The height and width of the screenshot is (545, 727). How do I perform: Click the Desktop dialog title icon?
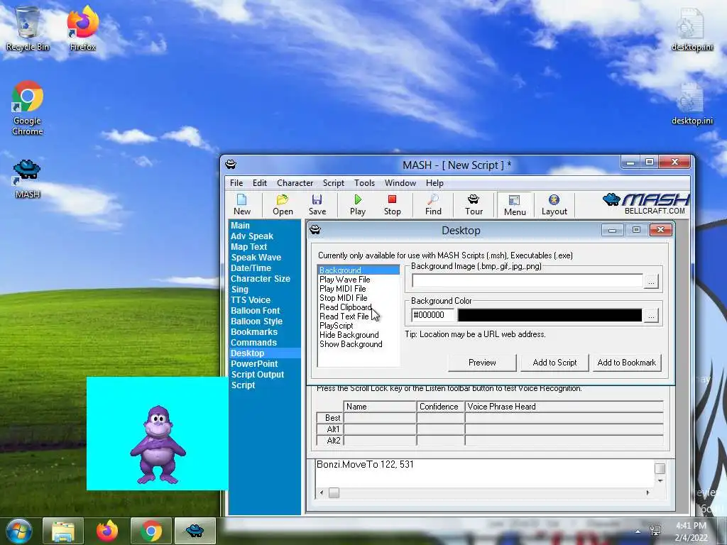tap(315, 229)
